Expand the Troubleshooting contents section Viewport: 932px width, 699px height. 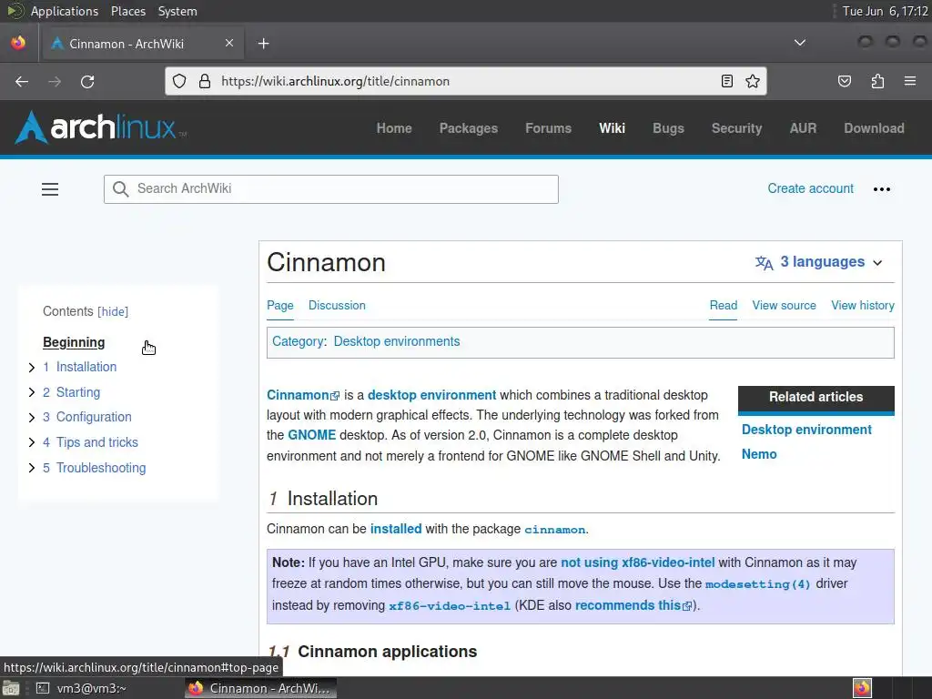pyautogui.click(x=32, y=468)
